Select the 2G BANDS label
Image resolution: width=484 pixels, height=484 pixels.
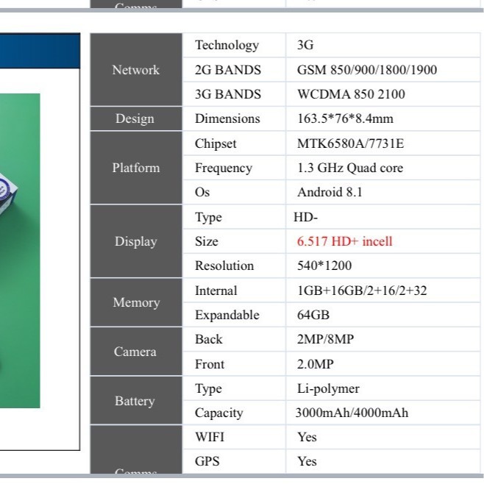tap(228, 70)
